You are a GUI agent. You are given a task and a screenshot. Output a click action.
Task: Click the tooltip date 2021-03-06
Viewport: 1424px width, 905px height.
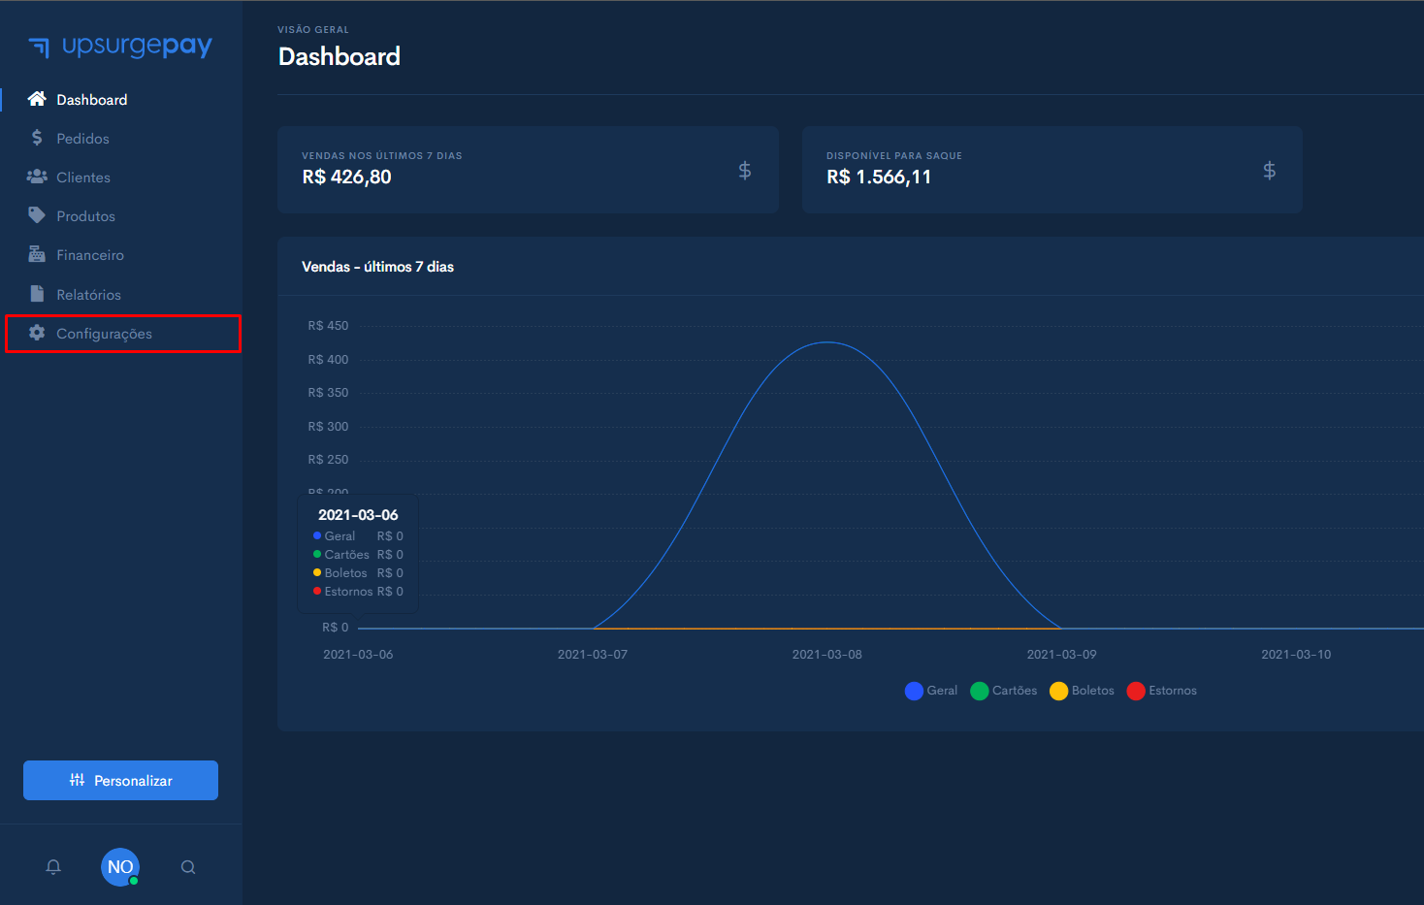[x=358, y=515]
